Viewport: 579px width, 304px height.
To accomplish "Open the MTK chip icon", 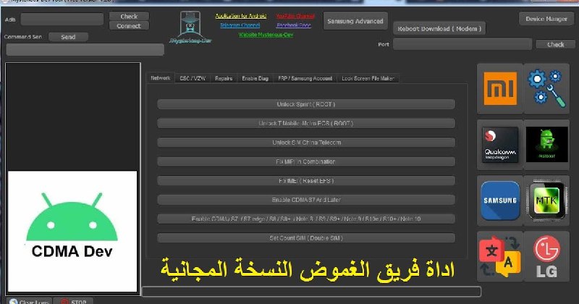I will coord(546,200).
